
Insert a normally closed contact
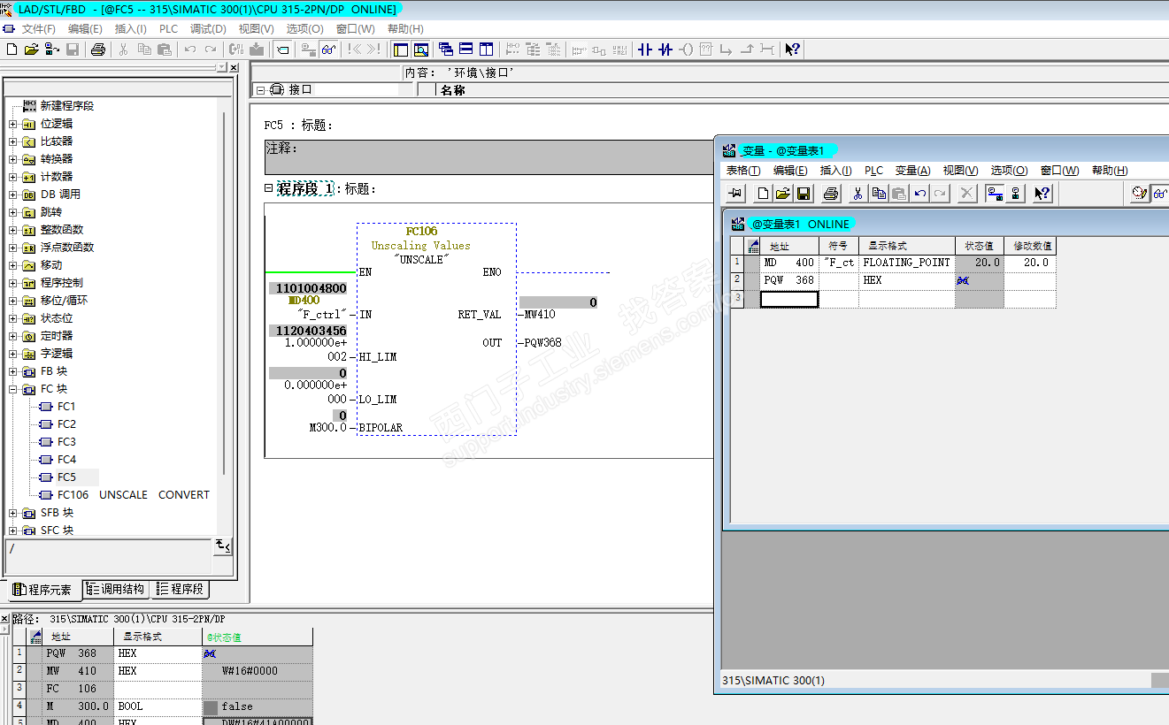click(665, 50)
